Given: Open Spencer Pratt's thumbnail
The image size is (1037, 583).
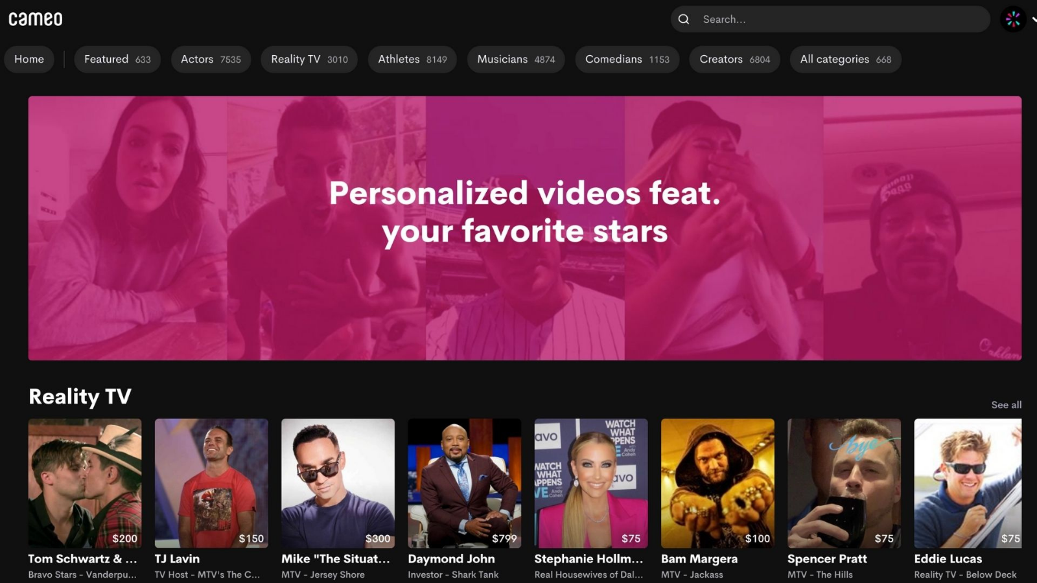Looking at the screenshot, I should 844,483.
